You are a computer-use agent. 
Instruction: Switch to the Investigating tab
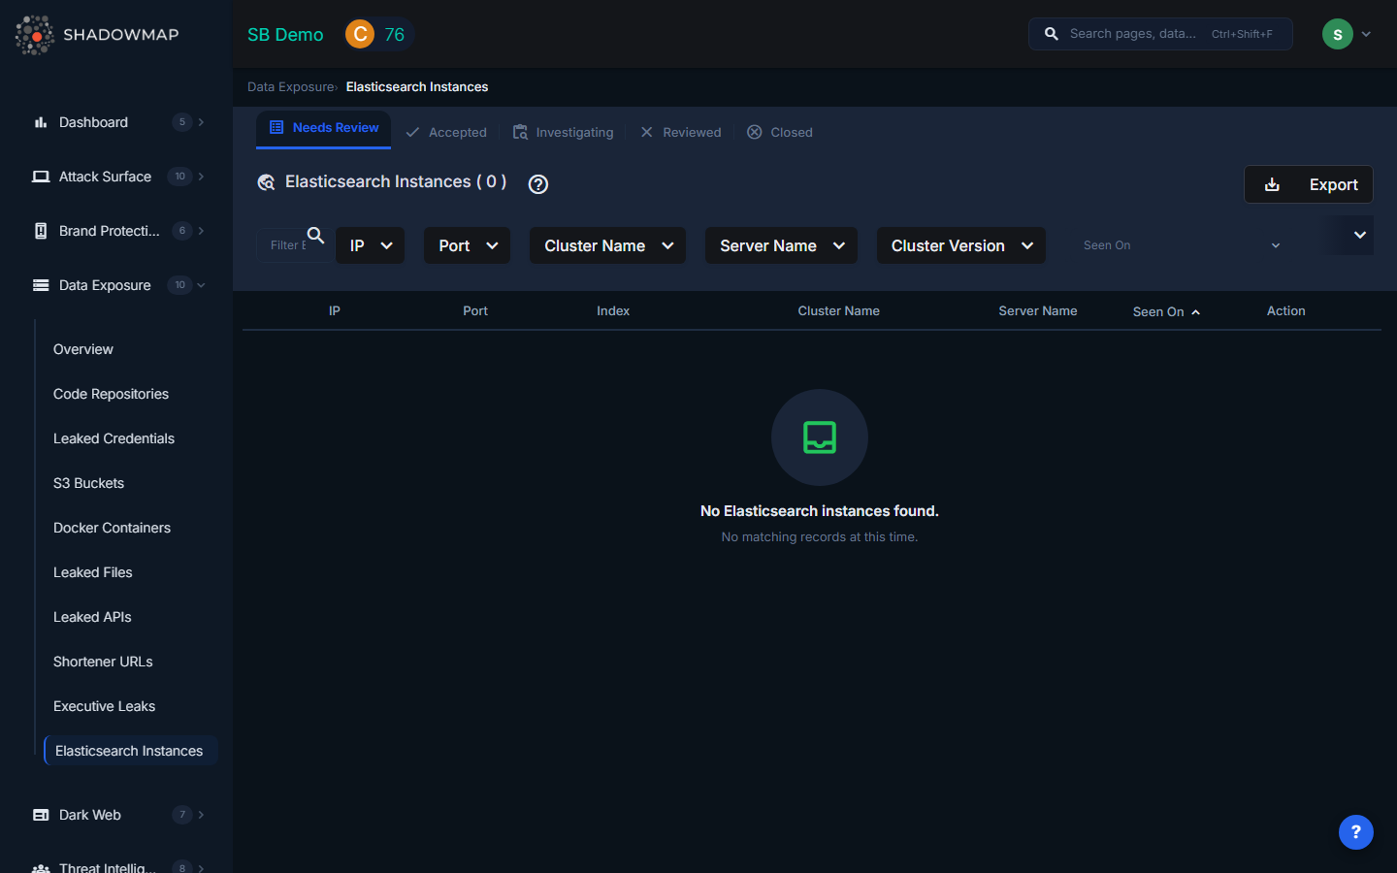pyautogui.click(x=564, y=132)
